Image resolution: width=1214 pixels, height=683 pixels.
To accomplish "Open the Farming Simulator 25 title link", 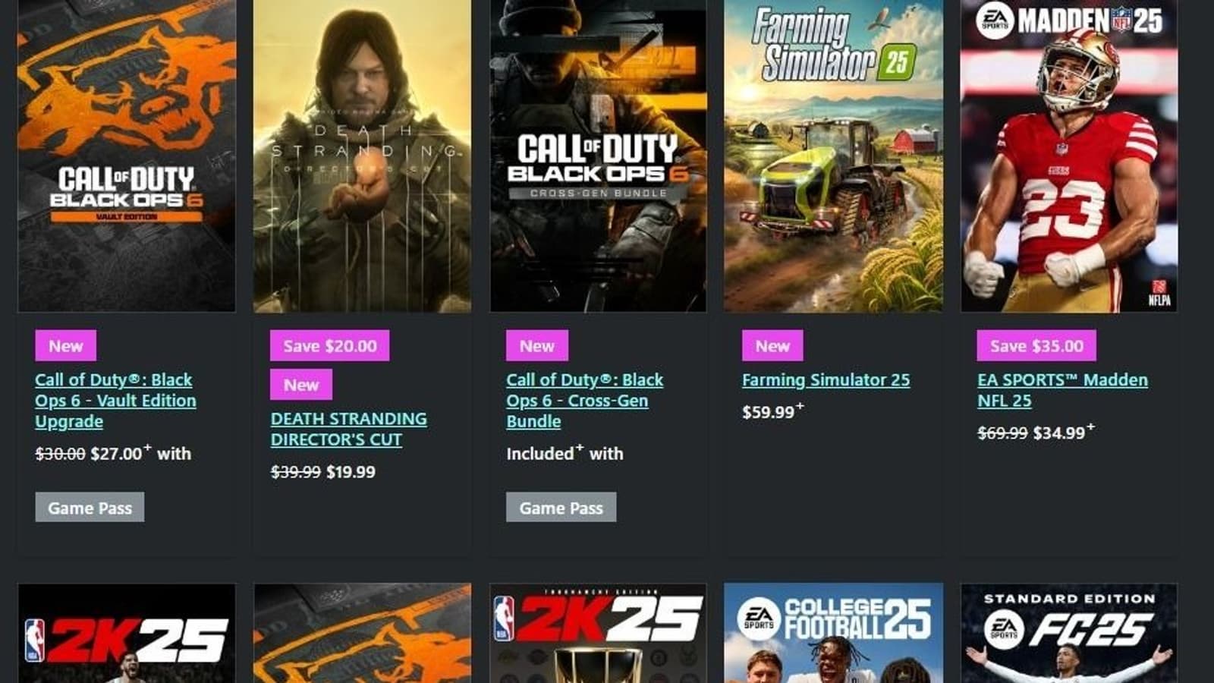I will [826, 380].
